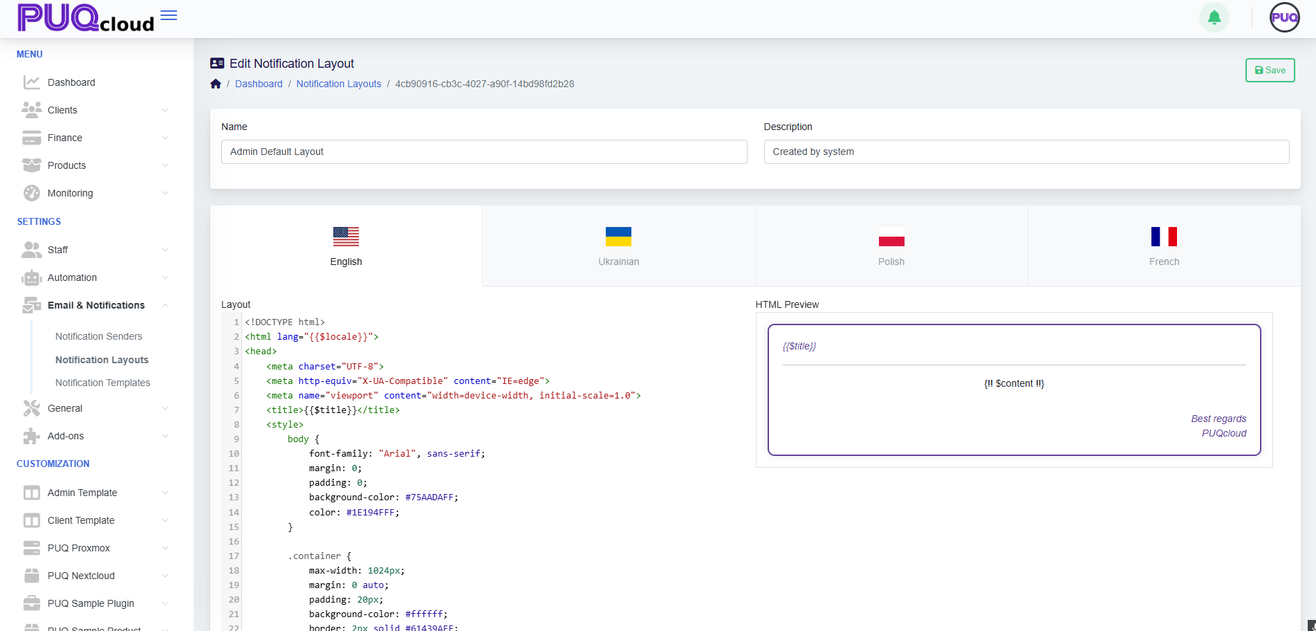Screen dimensions: 1316x631
Task: Click the Email & Notifications envelope icon
Action: point(32,305)
